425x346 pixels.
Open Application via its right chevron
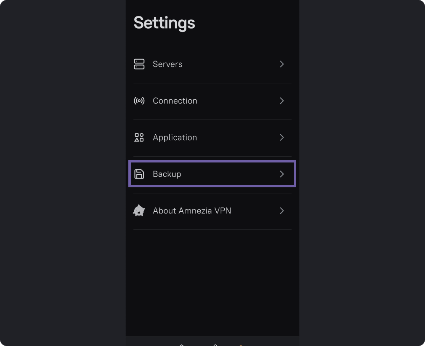pyautogui.click(x=282, y=137)
